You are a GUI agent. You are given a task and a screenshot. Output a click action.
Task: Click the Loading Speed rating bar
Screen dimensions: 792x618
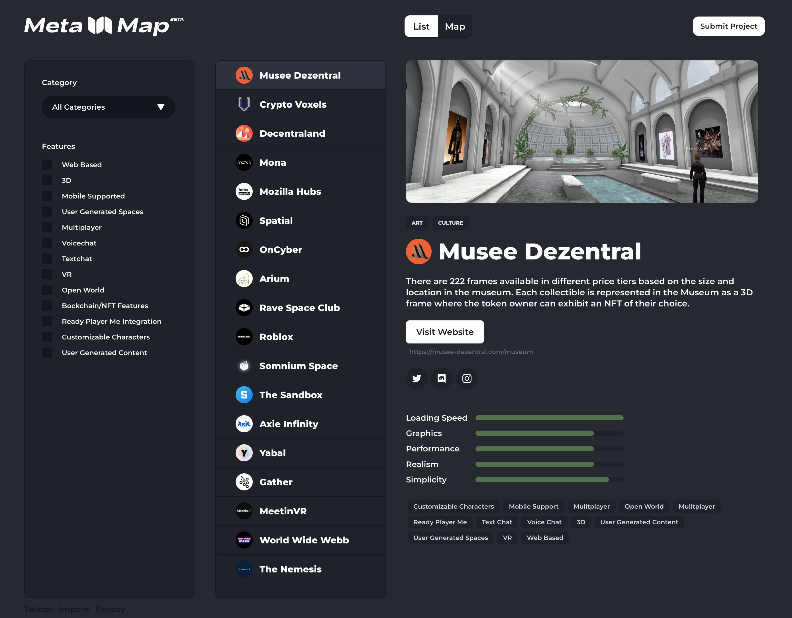[549, 418]
